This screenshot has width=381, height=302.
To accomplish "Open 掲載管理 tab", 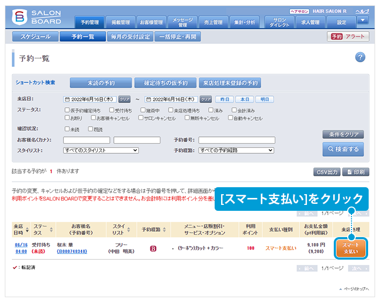I will (x=121, y=23).
